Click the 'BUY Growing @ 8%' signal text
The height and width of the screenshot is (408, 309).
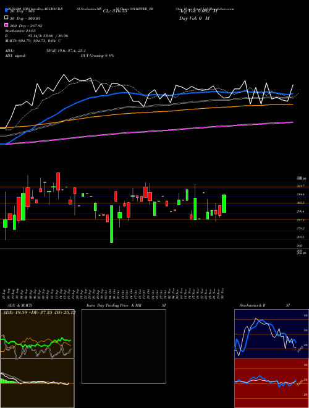pos(97,56)
